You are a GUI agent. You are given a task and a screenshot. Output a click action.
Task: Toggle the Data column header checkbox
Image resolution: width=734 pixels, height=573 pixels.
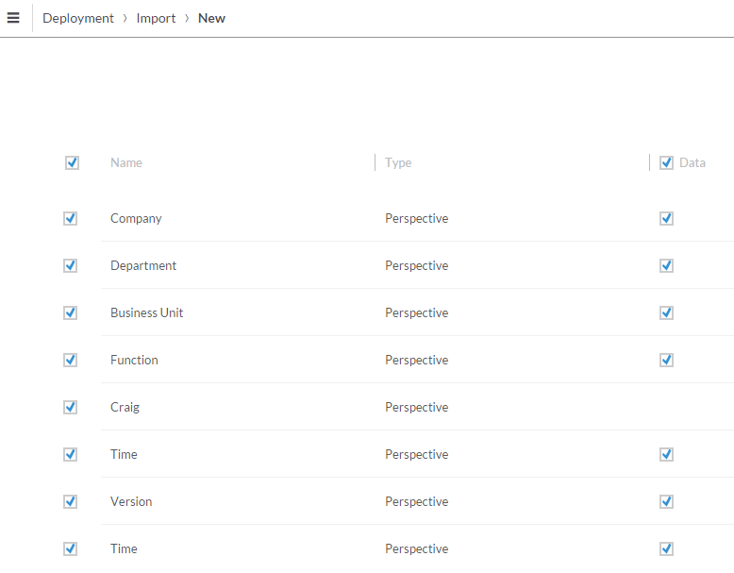click(x=667, y=162)
